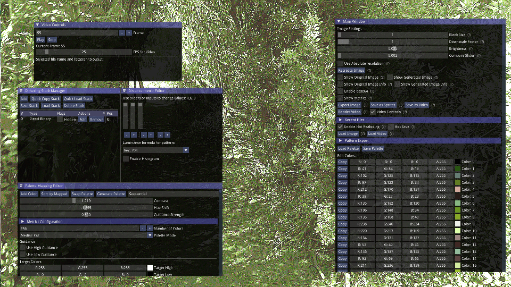This screenshot has width=511, height=287.
Task: Adjust the FPS for Video slider
Action: 84,52
